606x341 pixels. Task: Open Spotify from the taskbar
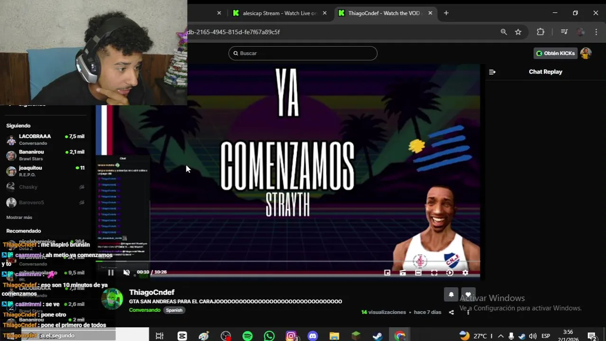point(248,336)
